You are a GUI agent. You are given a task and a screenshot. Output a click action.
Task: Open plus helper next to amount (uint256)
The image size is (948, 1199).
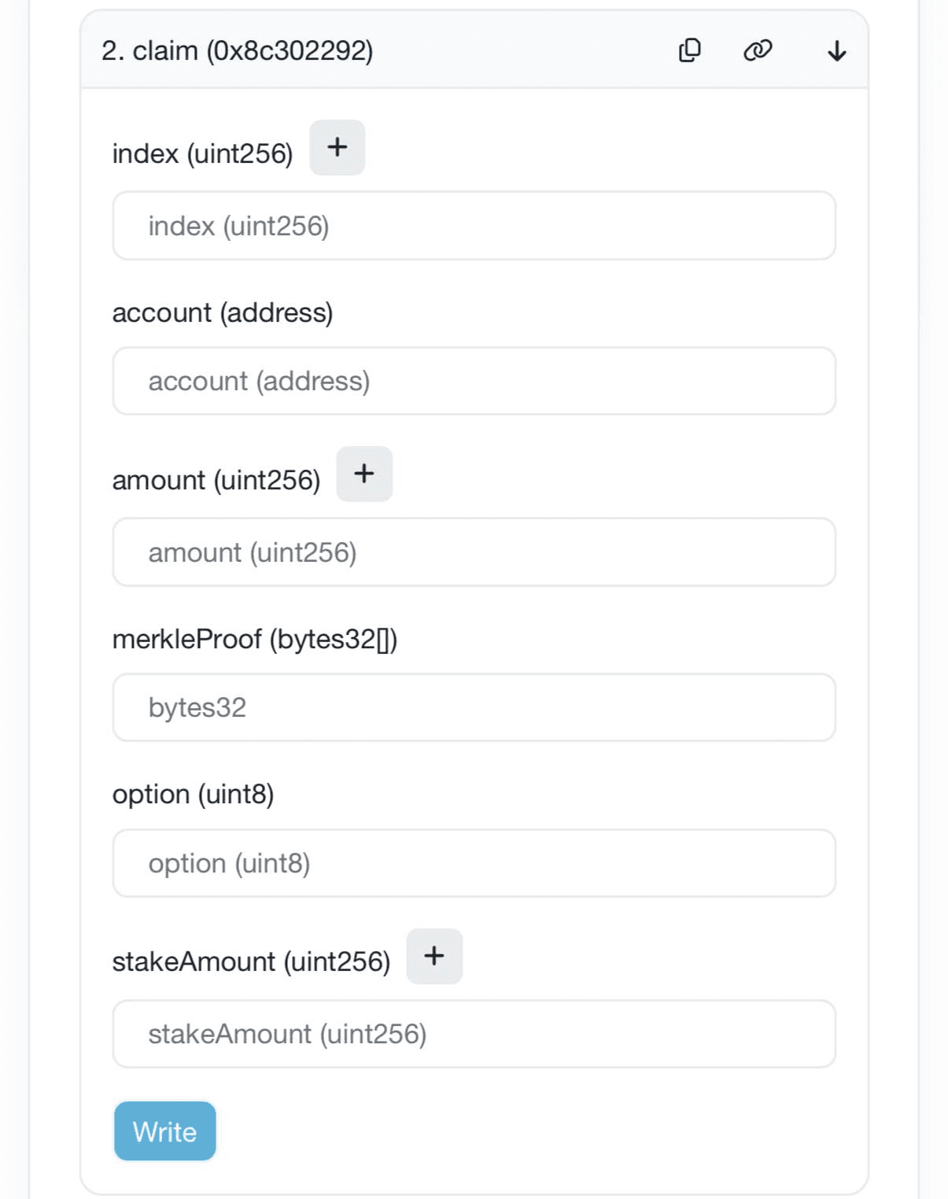(x=364, y=474)
